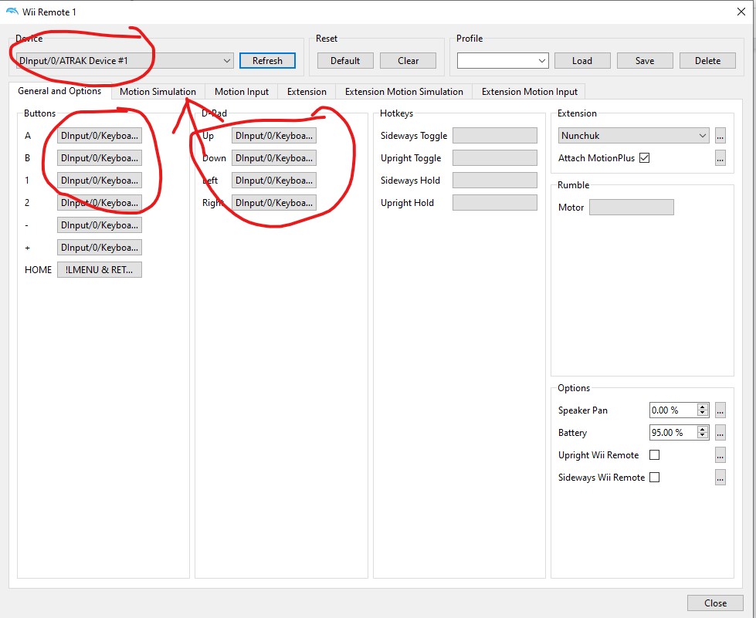Rebind D-Pad Up mapping

(x=274, y=136)
